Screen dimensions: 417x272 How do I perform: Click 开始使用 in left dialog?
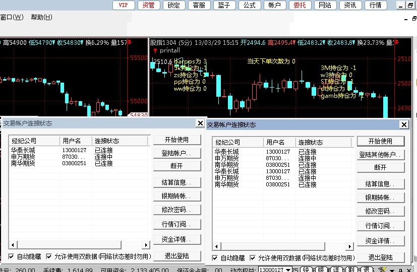click(x=177, y=140)
